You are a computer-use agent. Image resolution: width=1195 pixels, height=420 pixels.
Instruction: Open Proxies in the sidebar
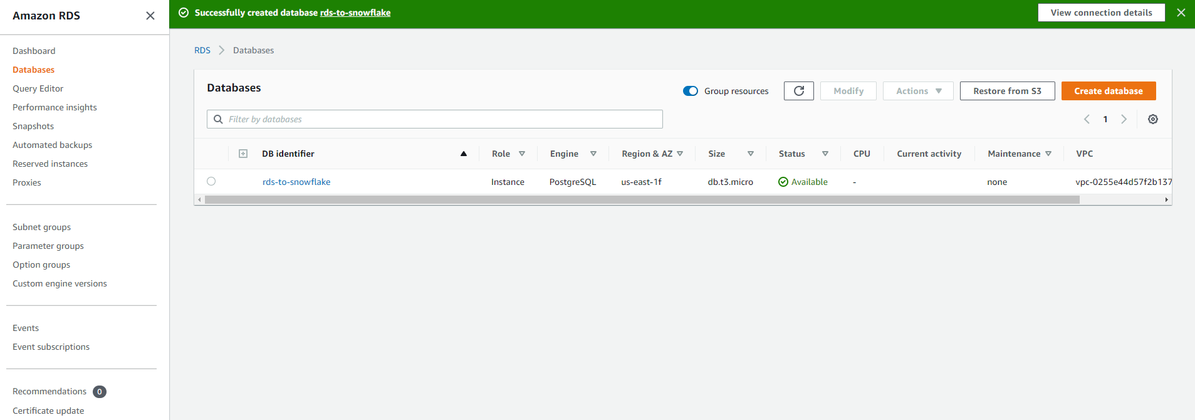click(27, 182)
